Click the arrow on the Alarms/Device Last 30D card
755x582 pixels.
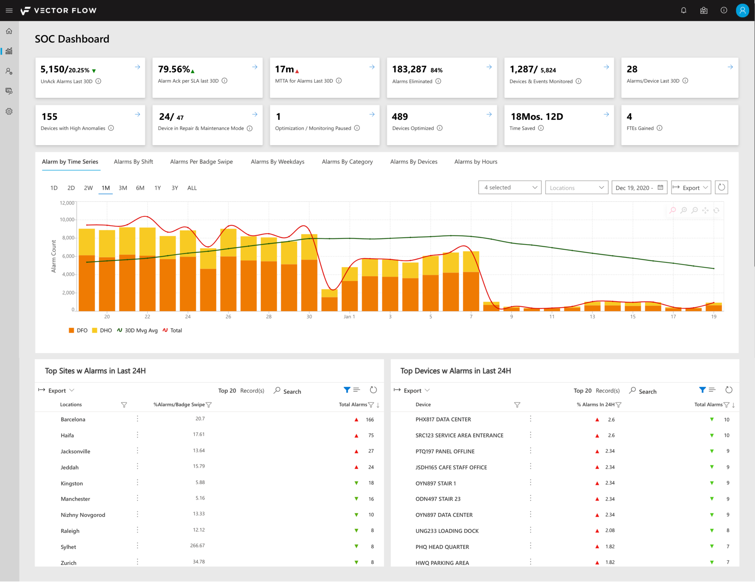[x=730, y=67]
